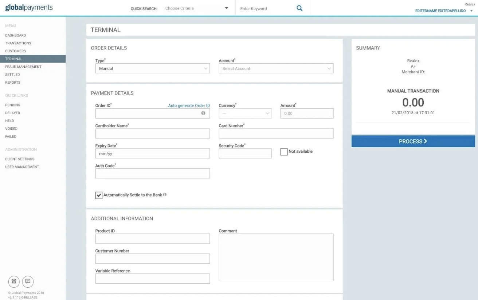478x300 pixels.
Task: Toggle Automatically Settle to the Bank checkbox
Action: point(99,195)
